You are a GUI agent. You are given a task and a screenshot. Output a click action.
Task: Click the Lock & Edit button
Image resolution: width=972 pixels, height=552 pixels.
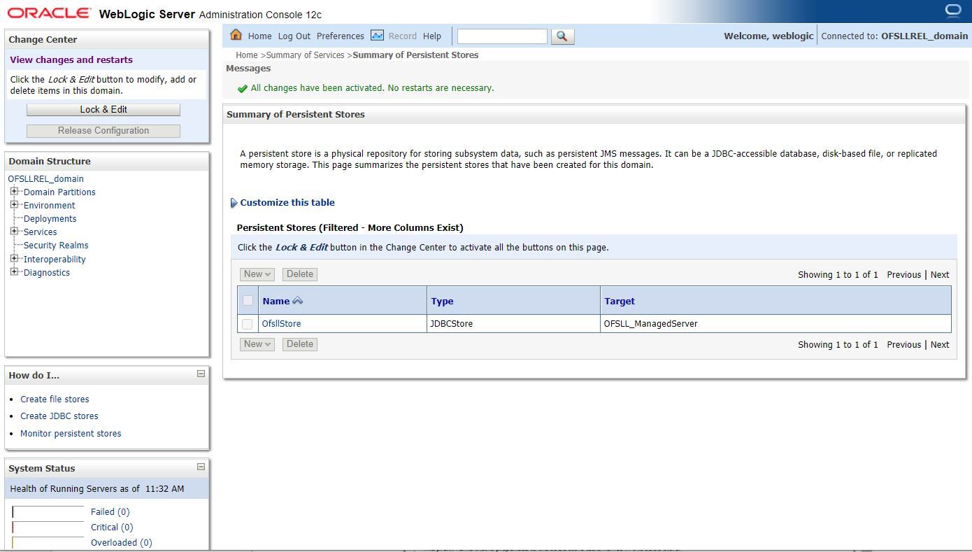[x=103, y=110]
